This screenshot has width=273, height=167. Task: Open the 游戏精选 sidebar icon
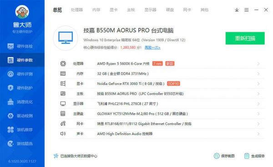point(10,143)
